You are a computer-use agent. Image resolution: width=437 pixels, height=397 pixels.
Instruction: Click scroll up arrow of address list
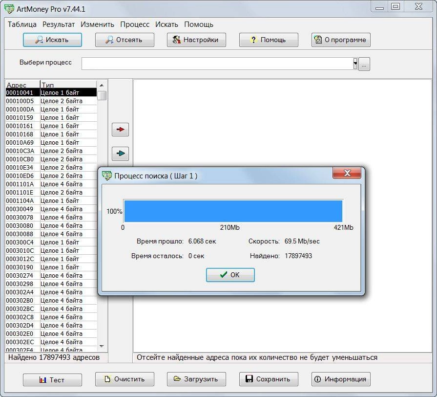102,85
